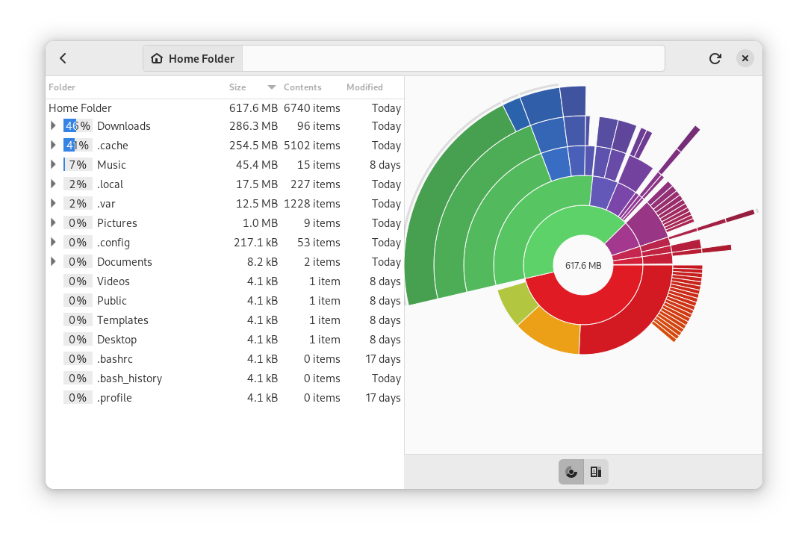Image resolution: width=808 pixels, height=539 pixels.
Task: Expand the .cache folder tree
Action: pos(53,146)
